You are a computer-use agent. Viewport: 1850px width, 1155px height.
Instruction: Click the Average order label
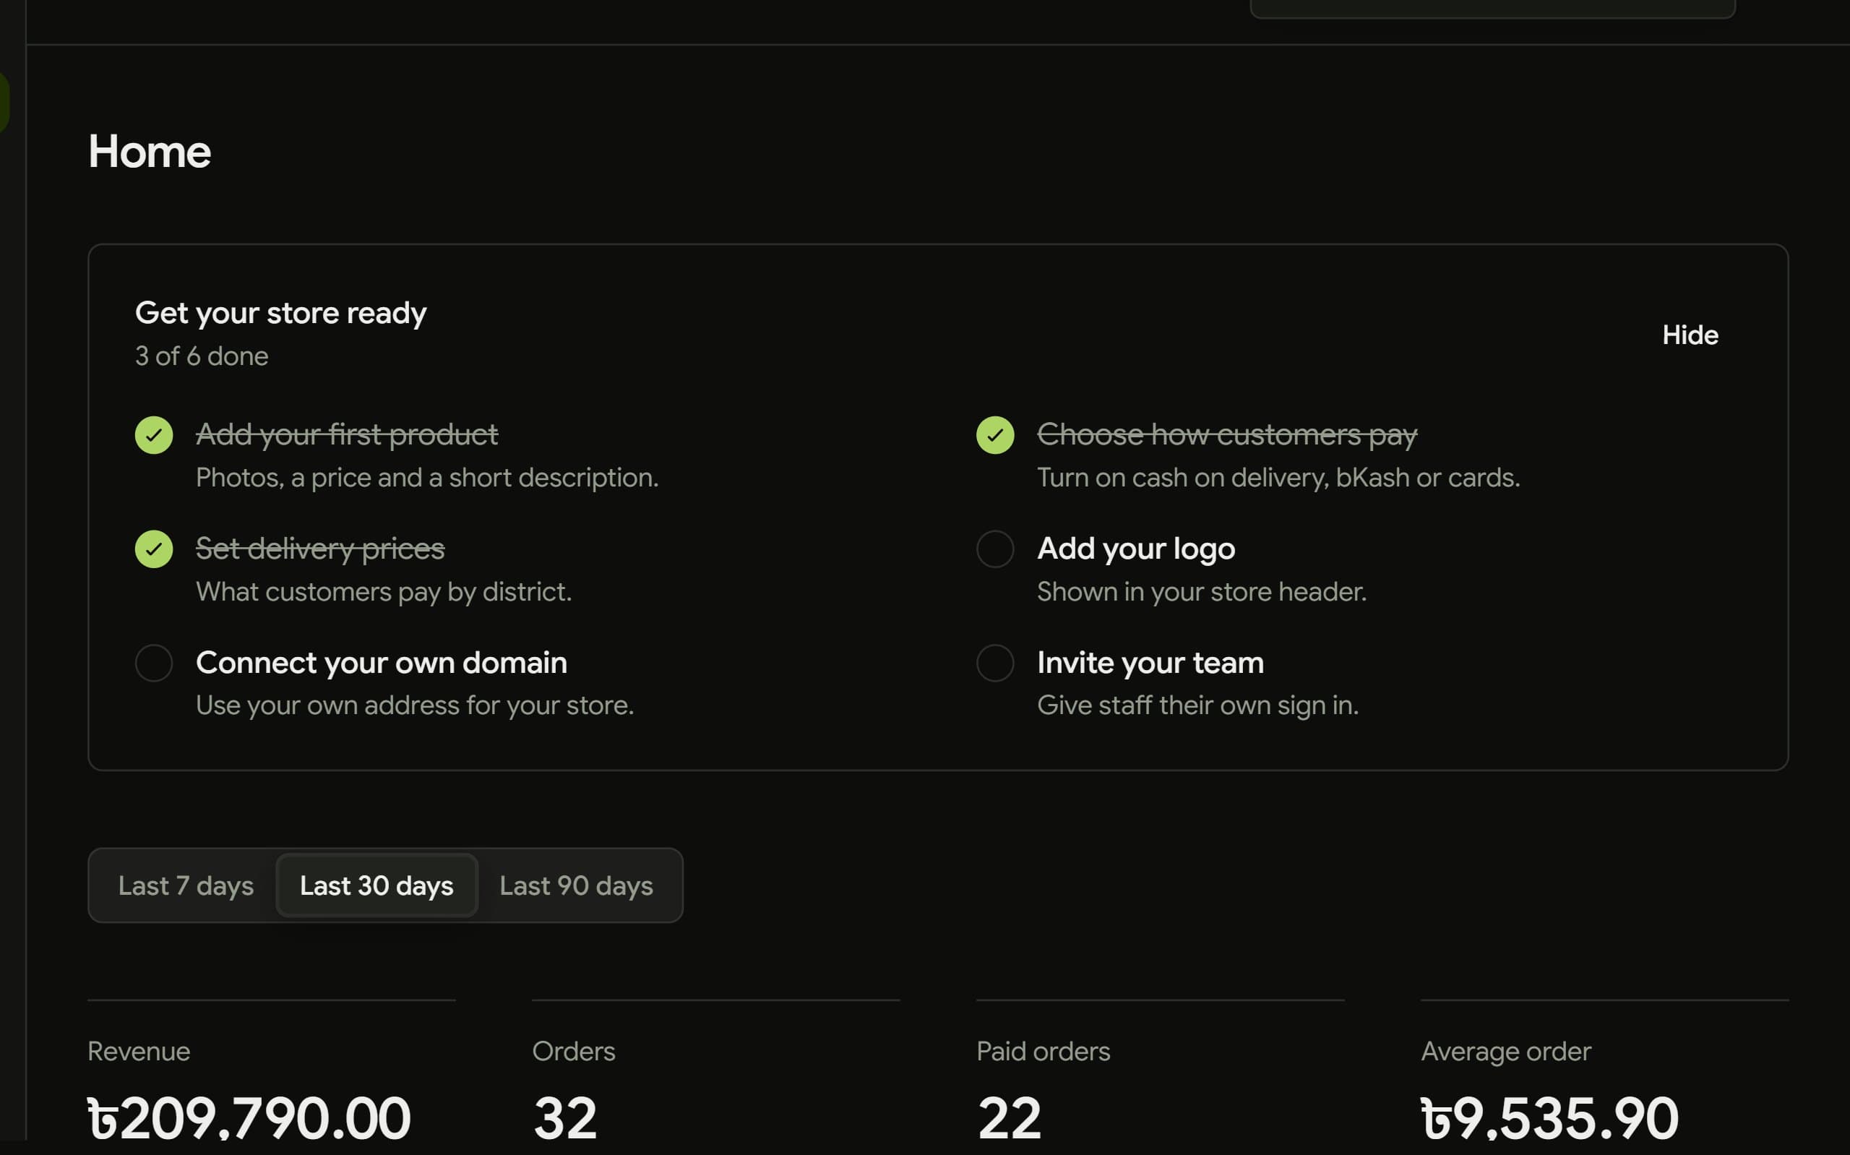(x=1505, y=1051)
